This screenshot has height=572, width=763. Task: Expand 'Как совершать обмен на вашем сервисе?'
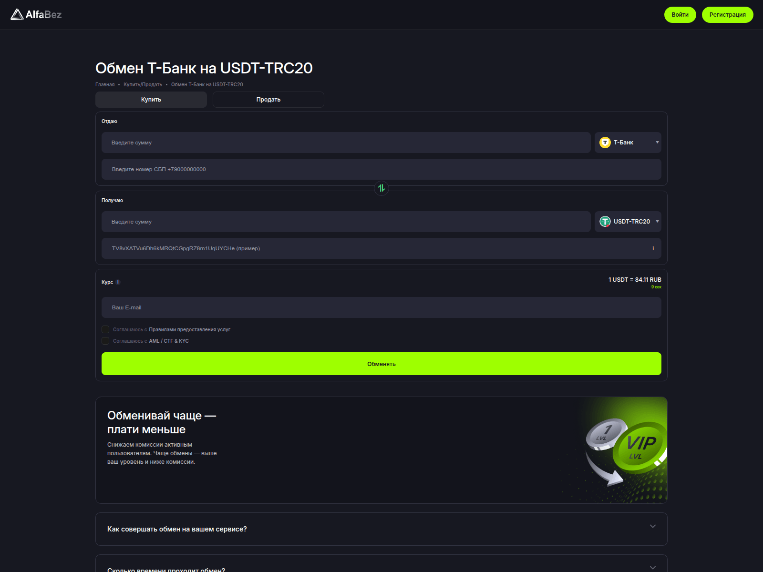tap(381, 529)
